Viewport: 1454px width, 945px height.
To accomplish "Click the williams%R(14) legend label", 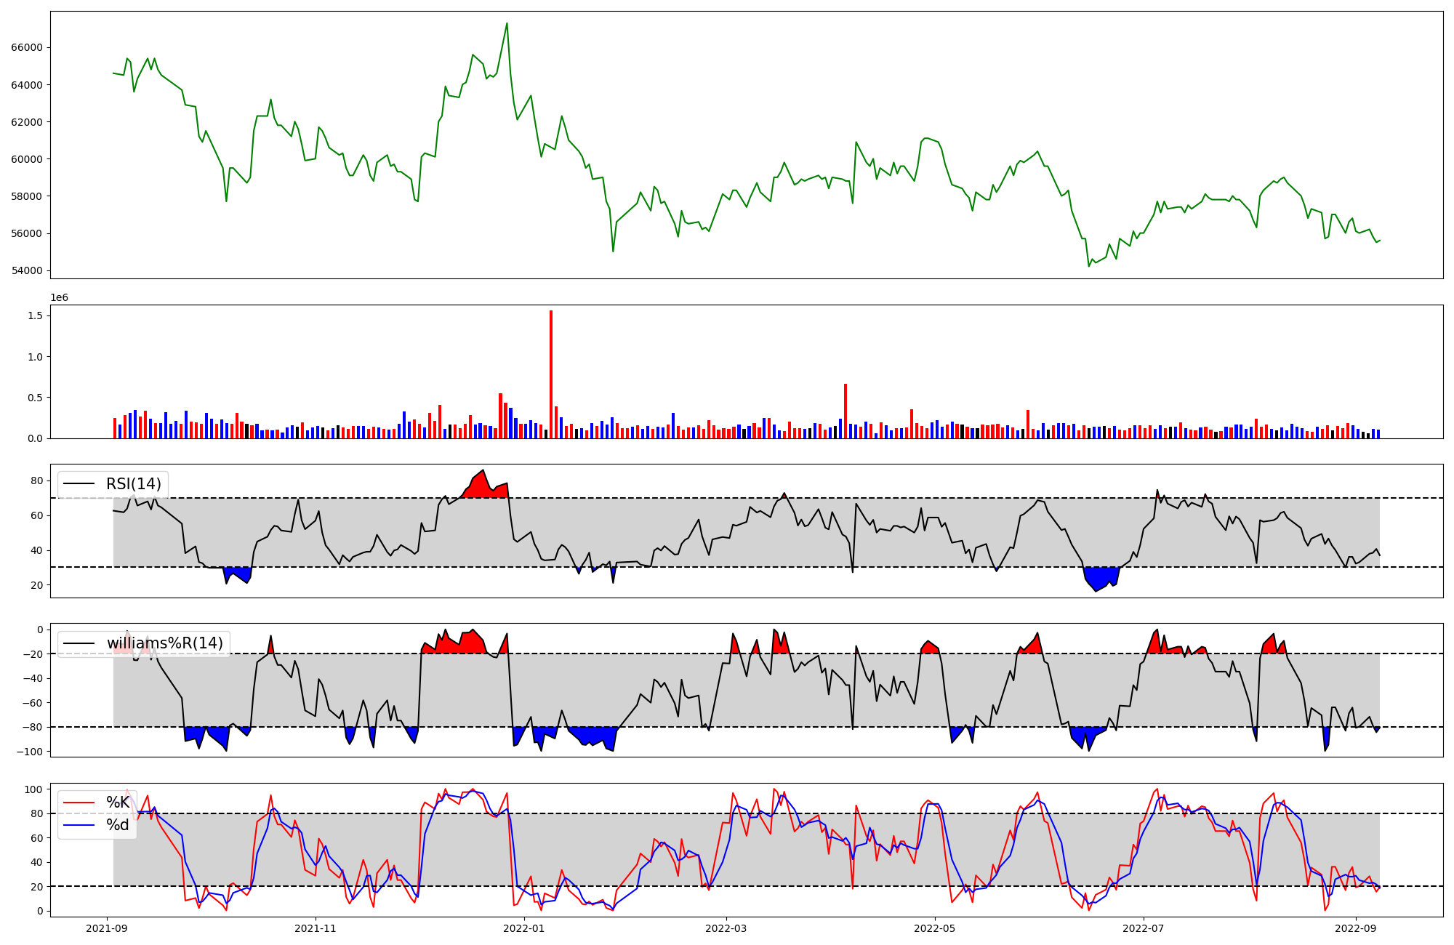I will click(x=164, y=643).
